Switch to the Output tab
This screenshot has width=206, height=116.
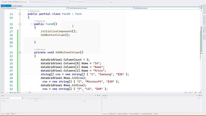[156, 114]
